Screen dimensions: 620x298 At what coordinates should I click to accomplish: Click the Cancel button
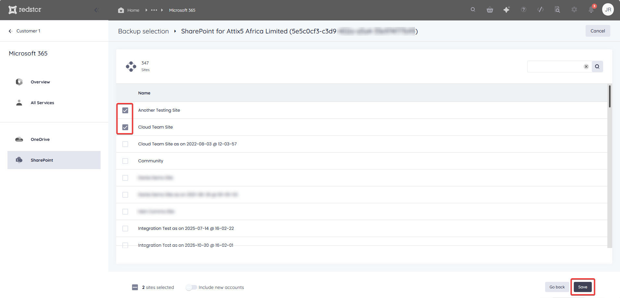tap(598, 31)
